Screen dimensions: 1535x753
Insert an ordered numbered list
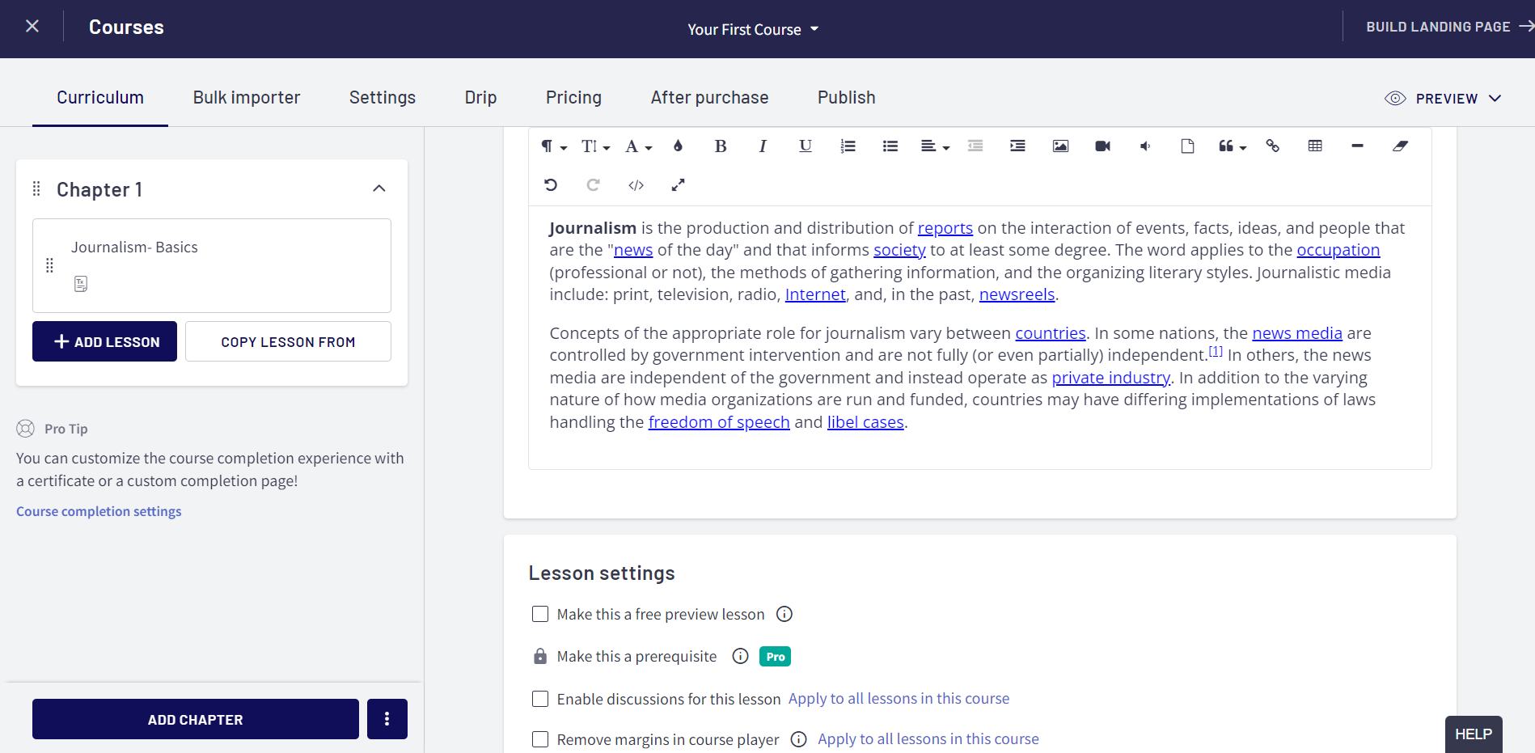848,146
